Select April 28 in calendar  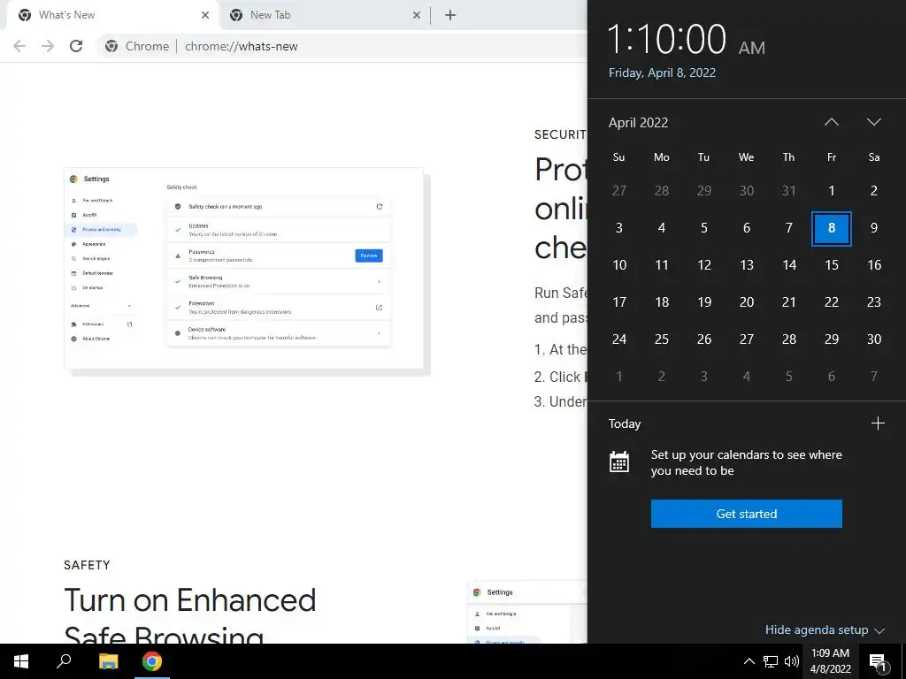coord(788,339)
